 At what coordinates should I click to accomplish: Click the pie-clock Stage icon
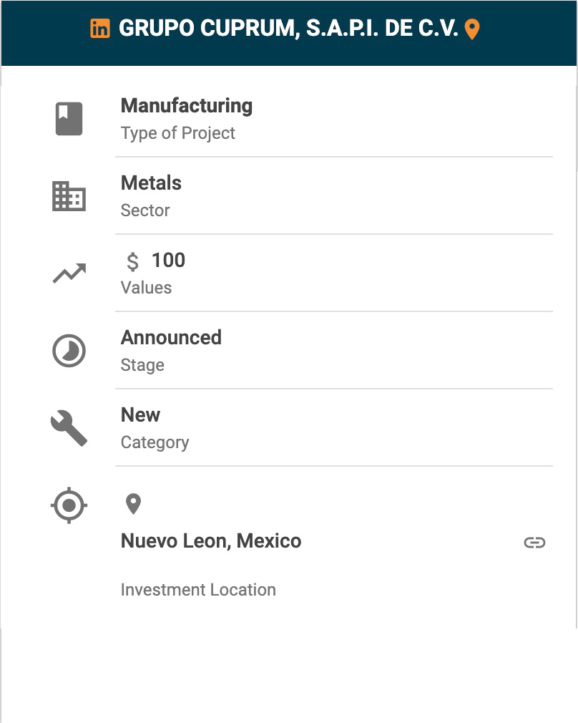tap(69, 351)
